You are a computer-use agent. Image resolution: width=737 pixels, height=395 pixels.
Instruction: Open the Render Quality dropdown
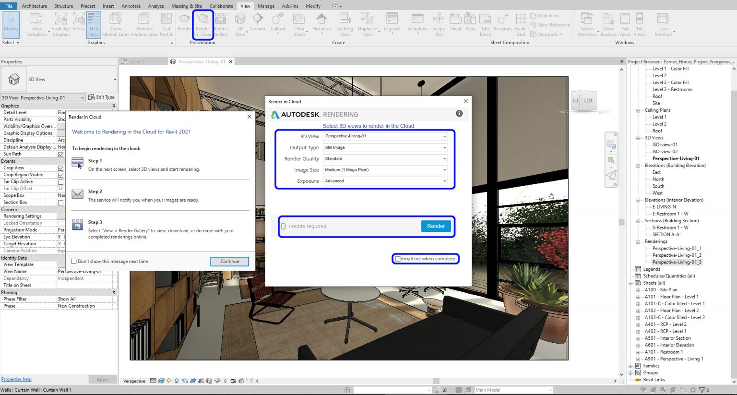pos(444,158)
